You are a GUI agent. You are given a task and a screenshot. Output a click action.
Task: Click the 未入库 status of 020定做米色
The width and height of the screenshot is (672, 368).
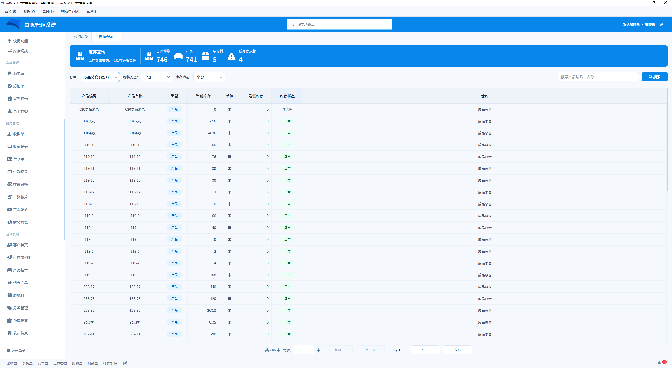287,109
